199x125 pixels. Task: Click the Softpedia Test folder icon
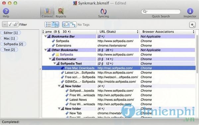(58, 64)
